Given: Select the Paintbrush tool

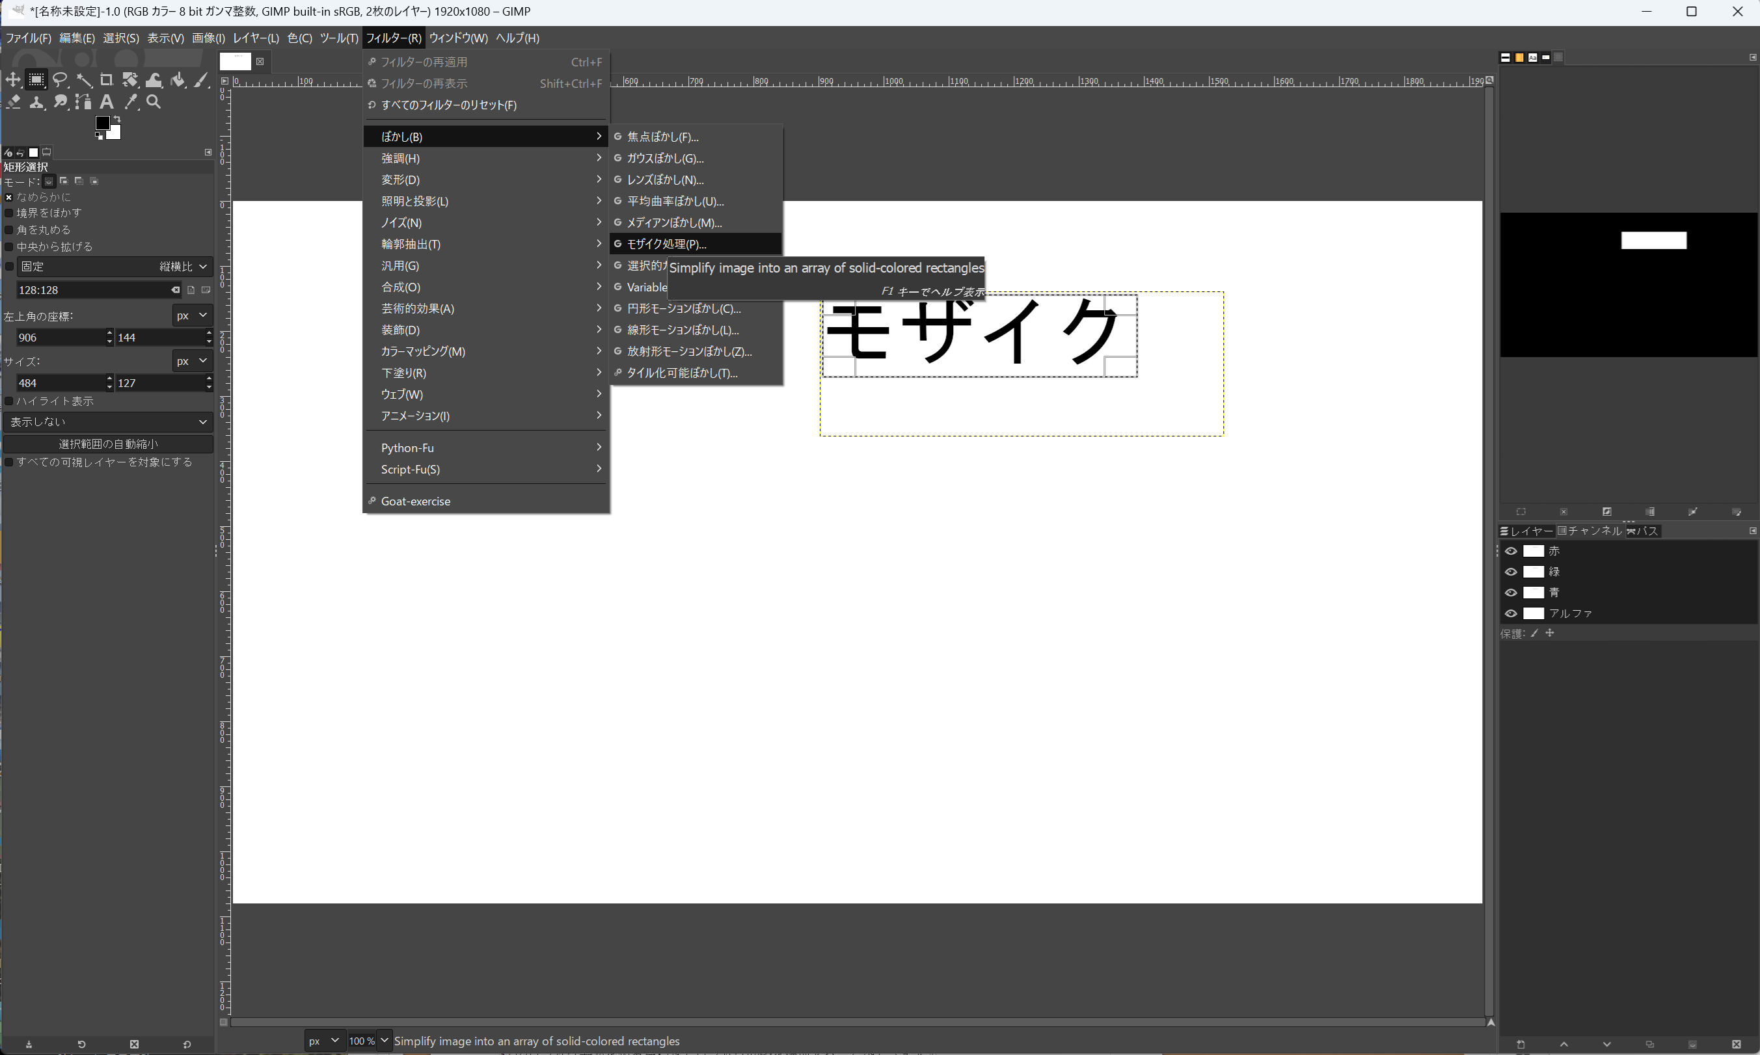Looking at the screenshot, I should tap(201, 79).
